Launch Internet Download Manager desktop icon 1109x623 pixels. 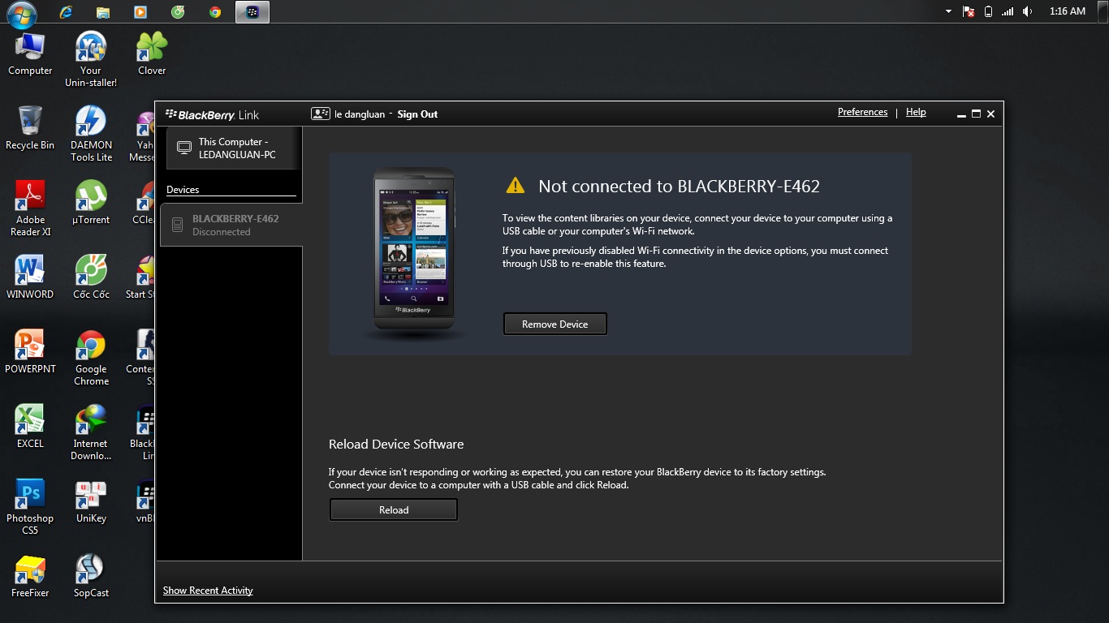pos(91,432)
